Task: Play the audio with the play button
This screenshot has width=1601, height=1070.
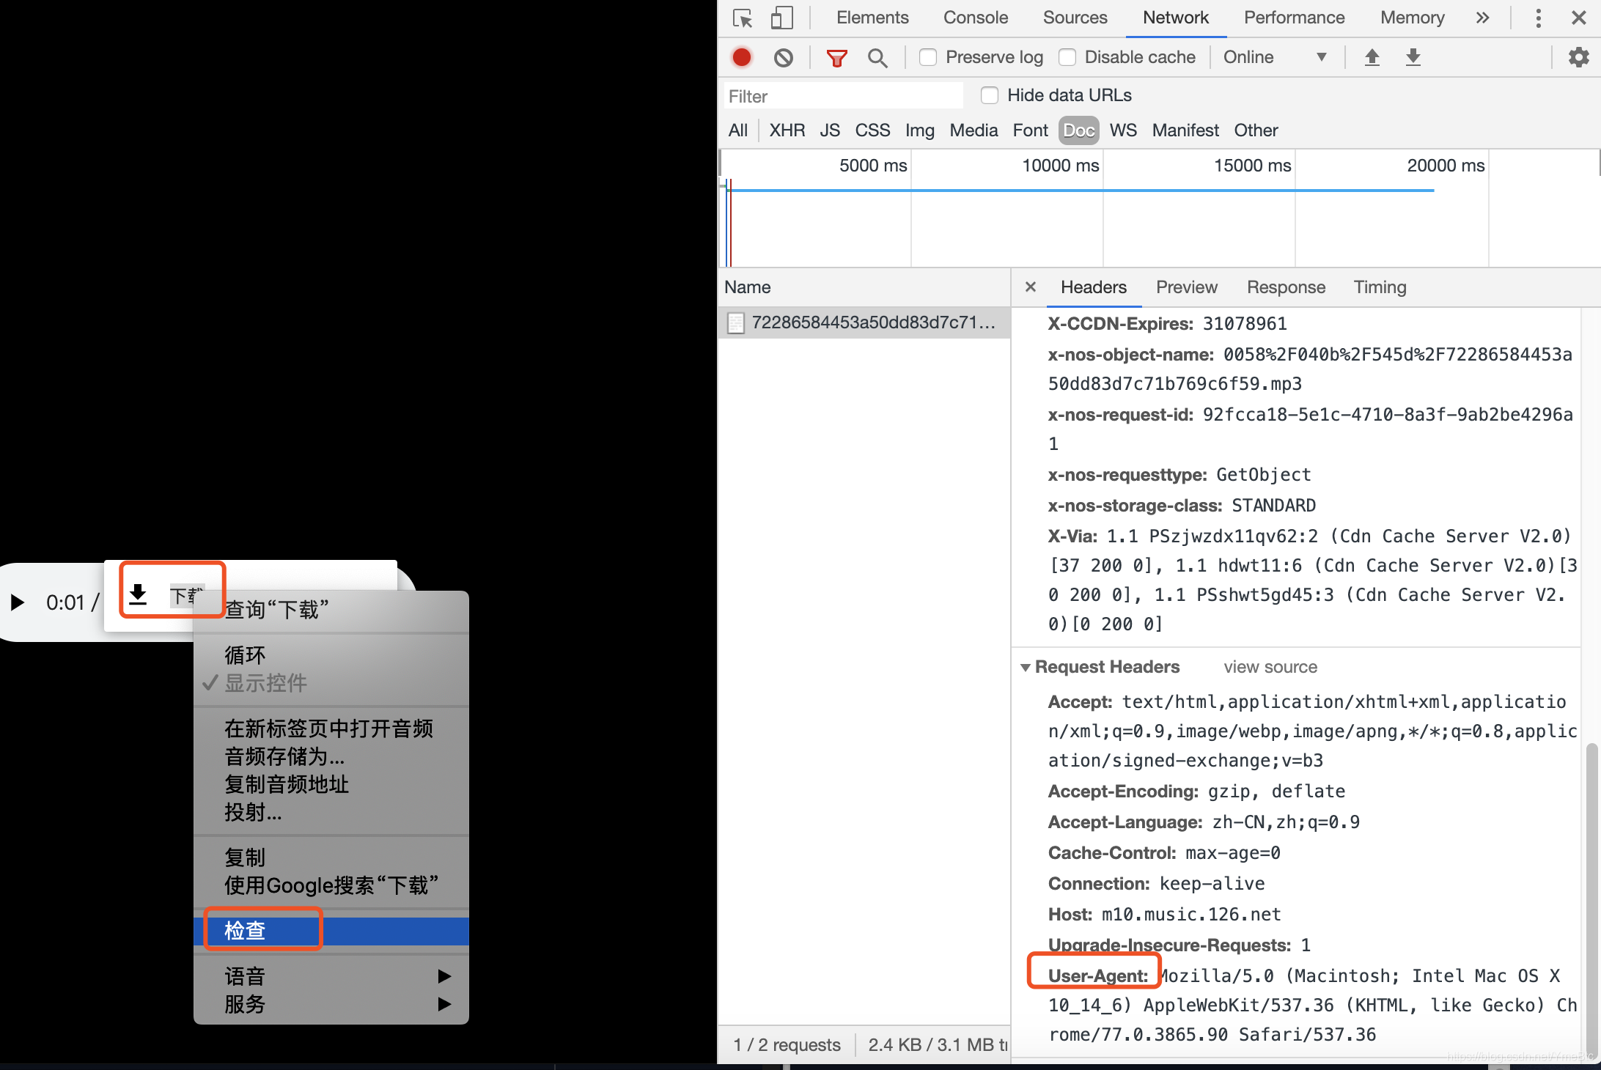Action: [18, 602]
